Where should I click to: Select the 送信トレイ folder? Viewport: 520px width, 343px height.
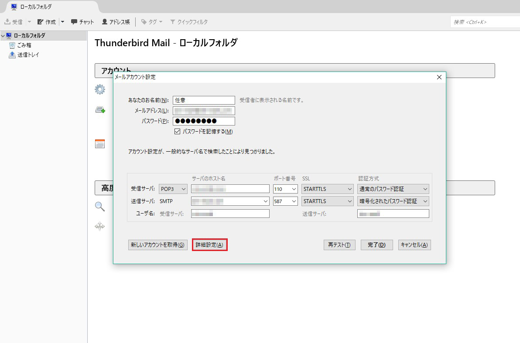pos(44,54)
